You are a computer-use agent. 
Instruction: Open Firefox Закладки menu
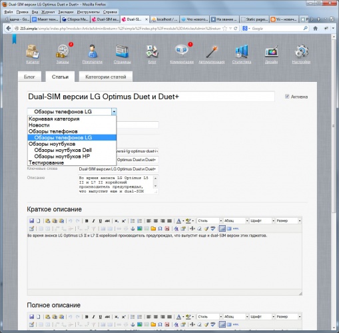[x=66, y=12]
